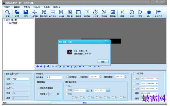Click the 查屏 magnifier toolbar icon
Image resolution: width=170 pixels, height=106 pixels.
[x=8, y=12]
